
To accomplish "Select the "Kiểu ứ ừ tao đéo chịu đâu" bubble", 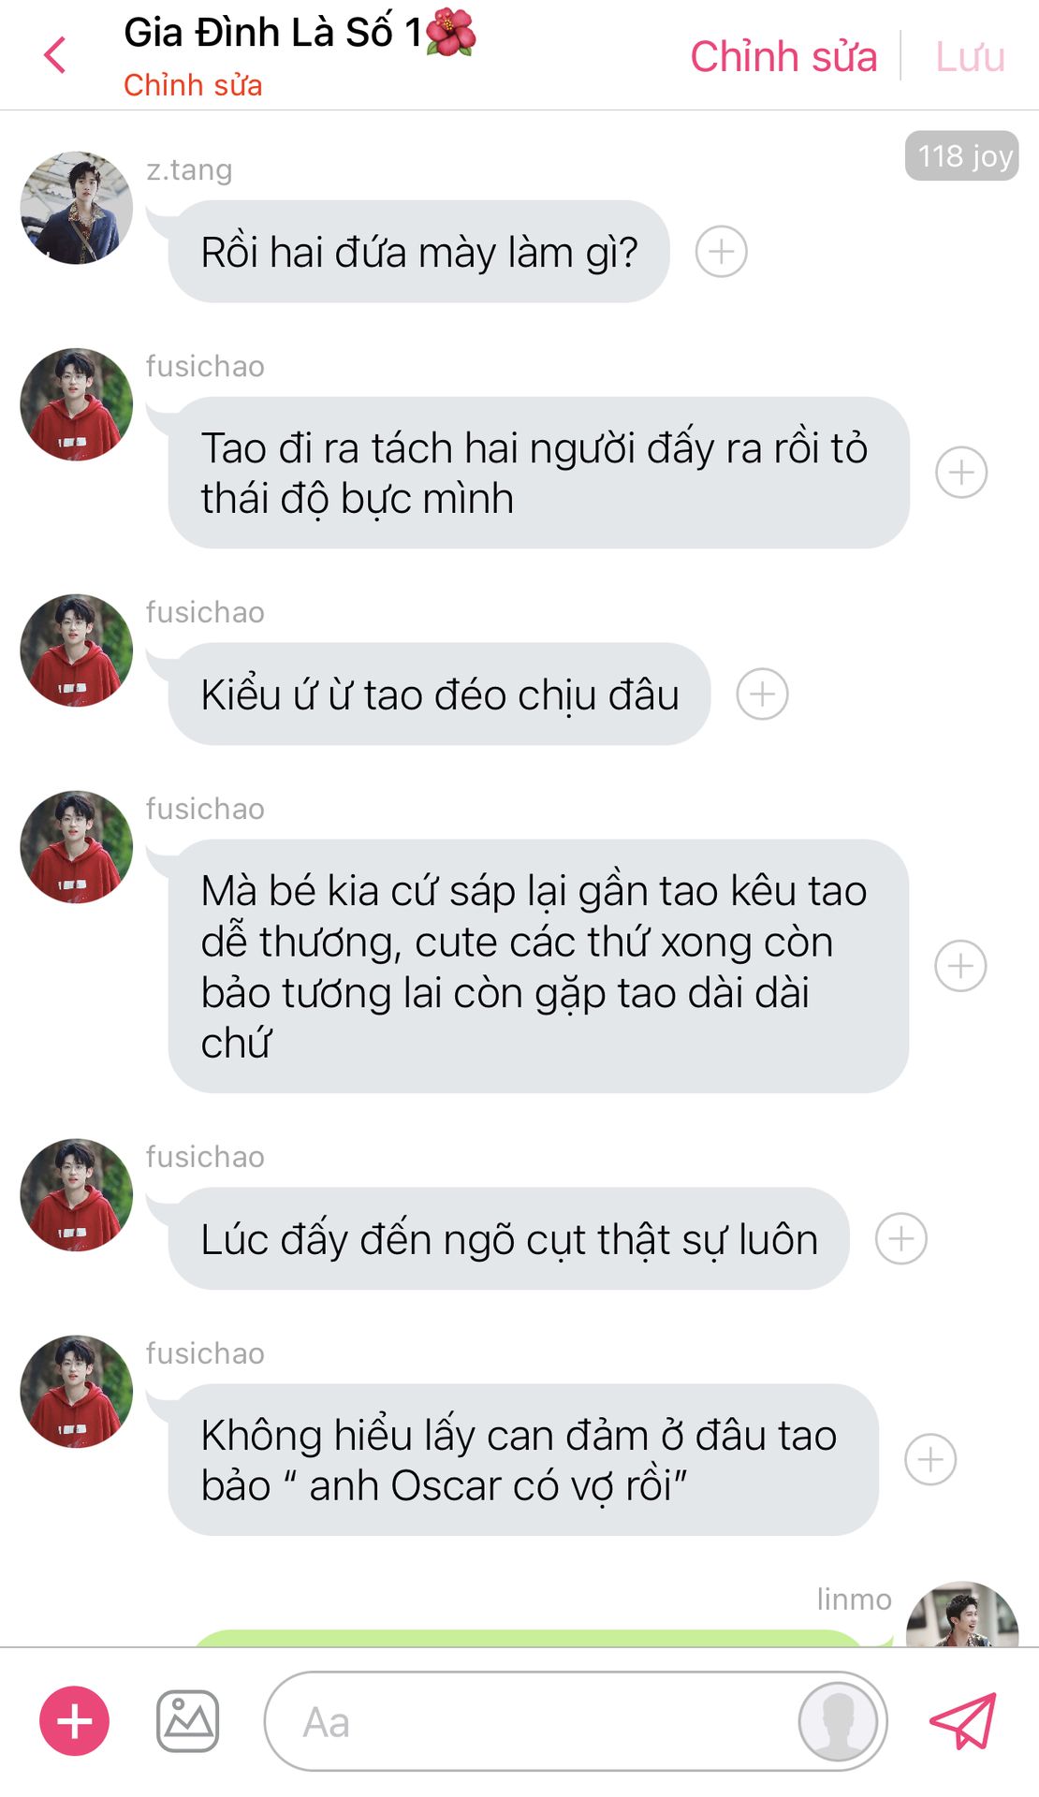I will click(440, 694).
